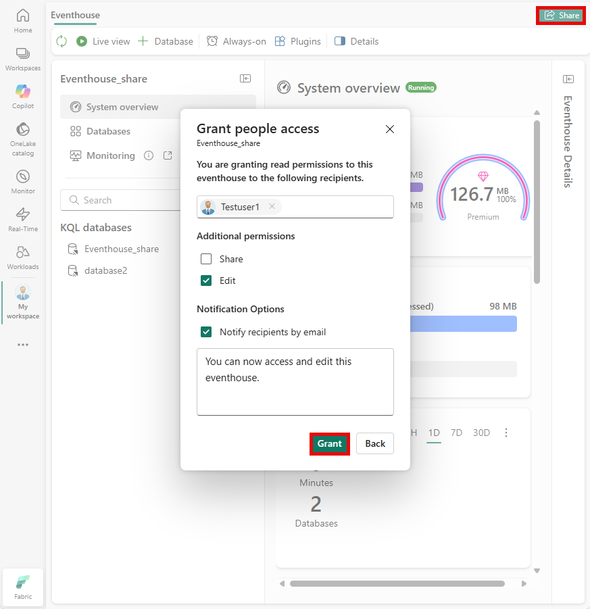The image size is (590, 609).
Task: Expand the Eventhouse Details panel
Action: (x=568, y=79)
